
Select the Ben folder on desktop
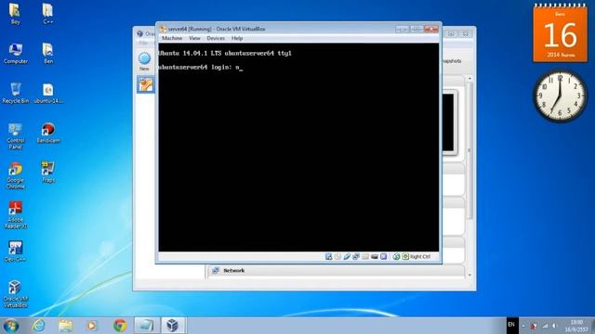click(47, 53)
